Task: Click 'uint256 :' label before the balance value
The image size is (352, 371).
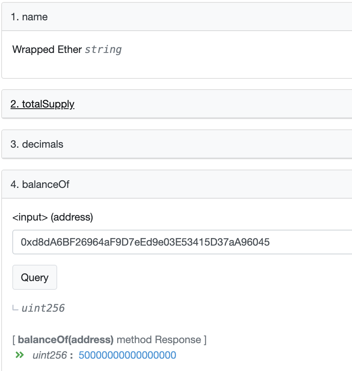Action: [x=52, y=355]
